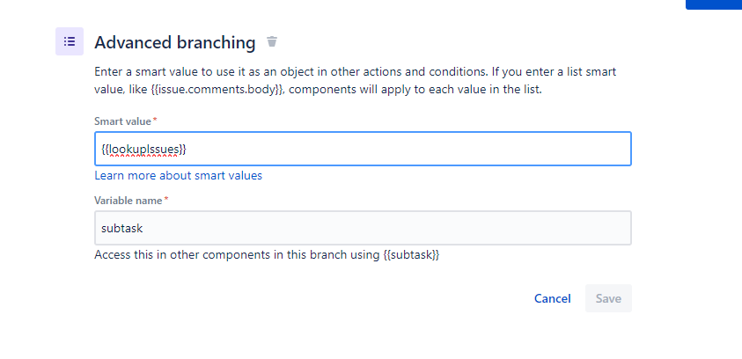
Task: Click the Smart value field label
Action: 122,121
